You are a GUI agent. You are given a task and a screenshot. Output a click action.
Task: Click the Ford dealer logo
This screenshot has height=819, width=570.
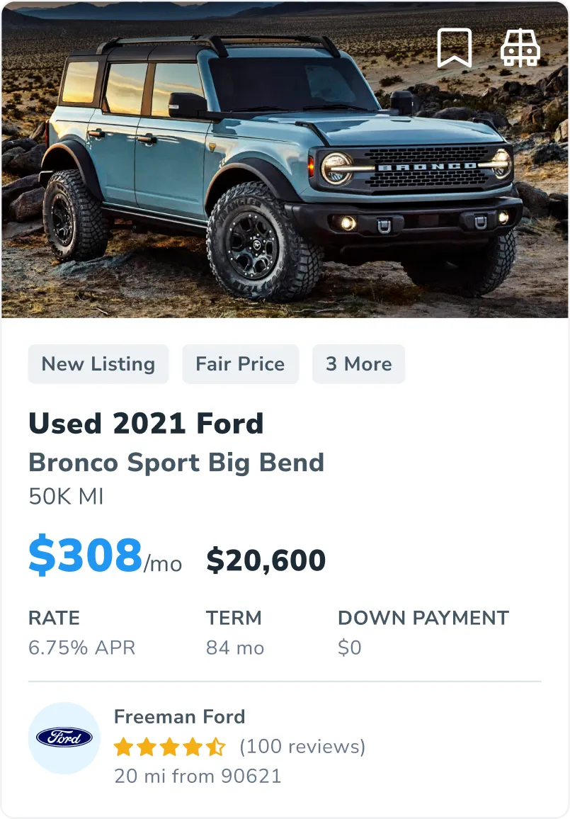point(64,738)
